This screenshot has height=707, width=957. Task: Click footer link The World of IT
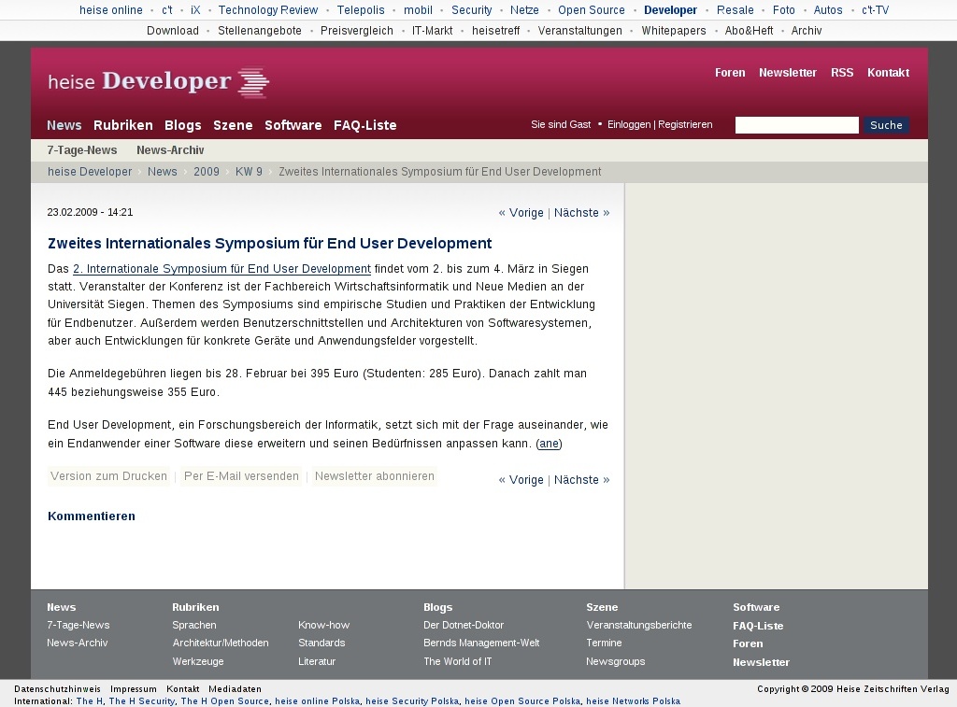pos(457,661)
